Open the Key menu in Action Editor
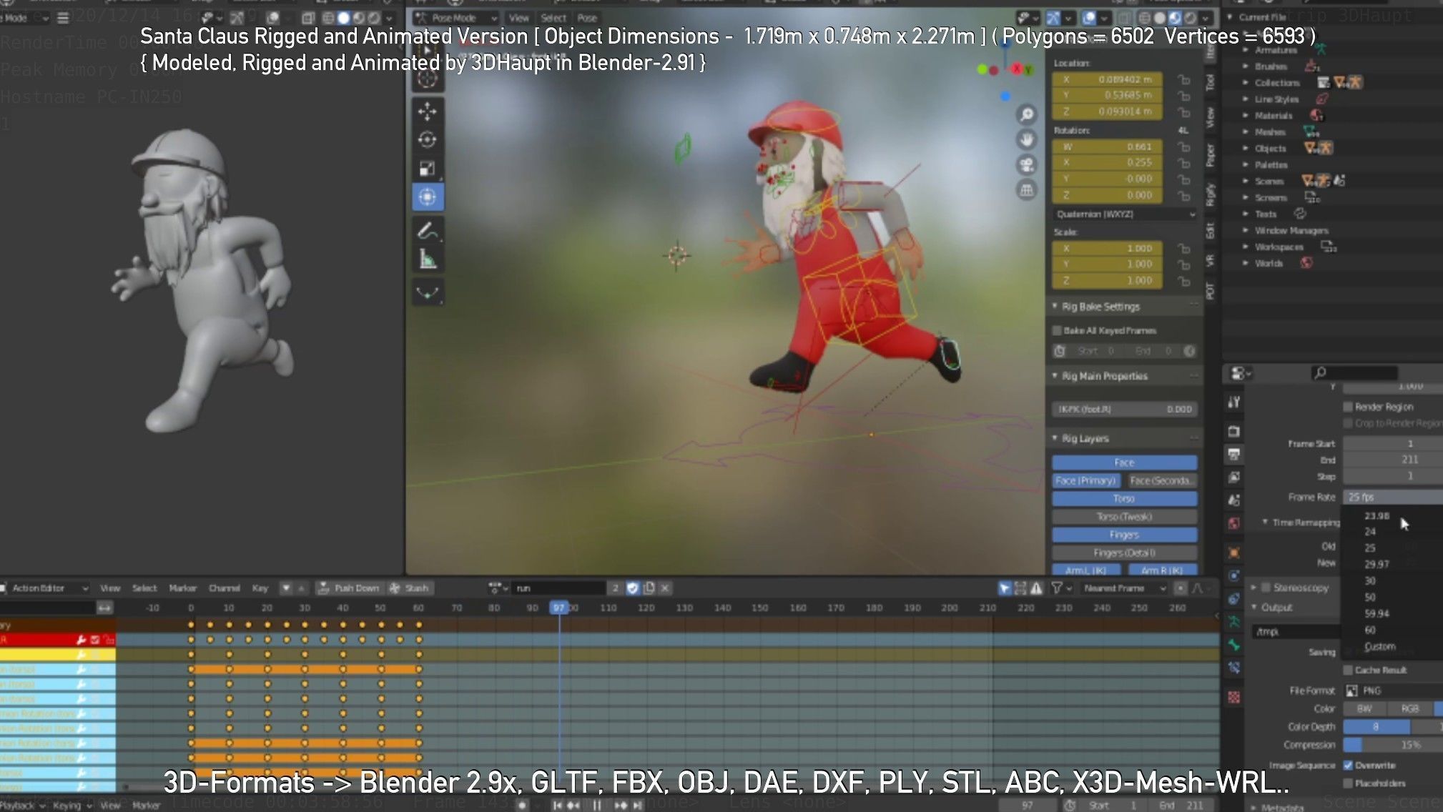1443x812 pixels. pyautogui.click(x=260, y=588)
